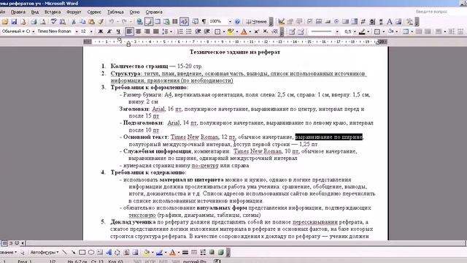467x263 pixels.
Task: Toggle underline formatting (Ч)
Action: point(118,31)
